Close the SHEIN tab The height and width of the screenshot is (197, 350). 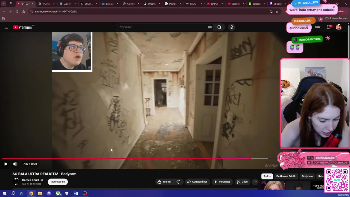coord(96,4)
